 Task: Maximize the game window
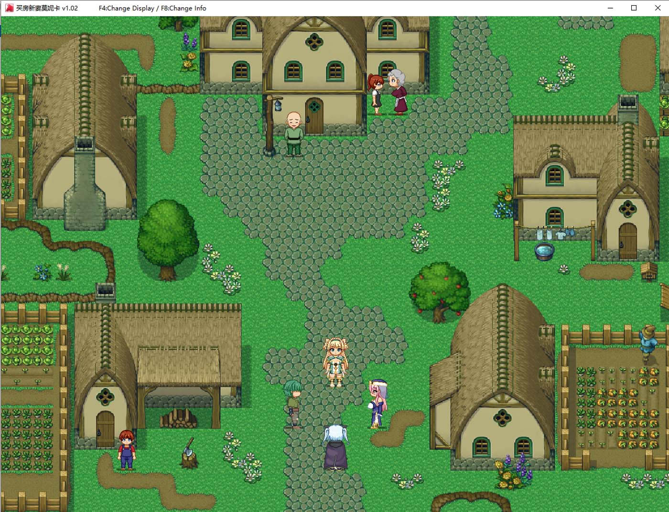pyautogui.click(x=634, y=8)
